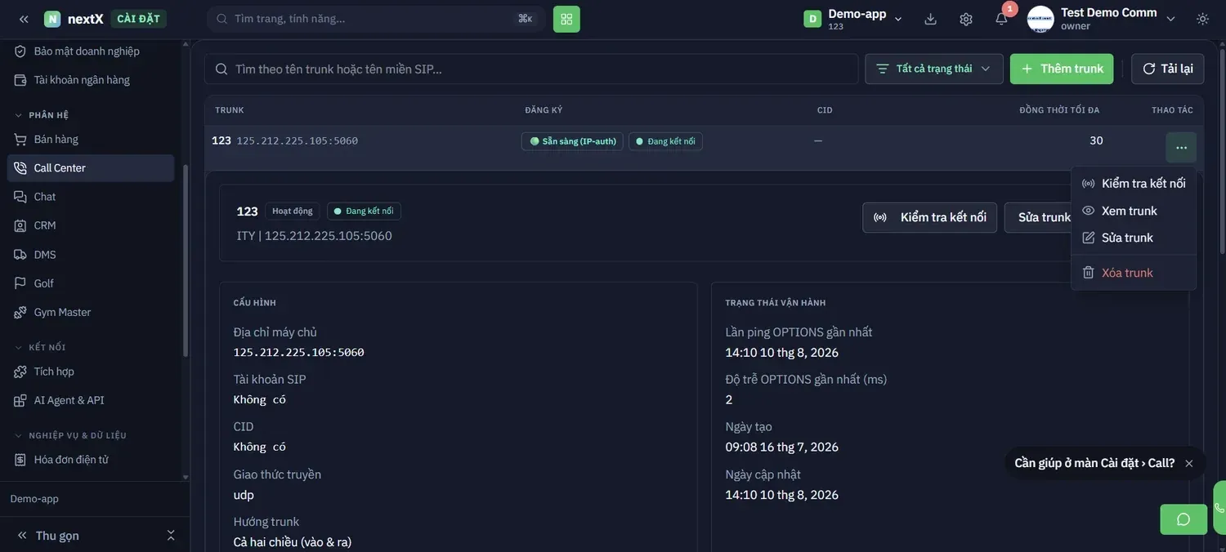Open 'AI Agent & API' in the sidebar
The width and height of the screenshot is (1226, 552).
click(x=91, y=400)
